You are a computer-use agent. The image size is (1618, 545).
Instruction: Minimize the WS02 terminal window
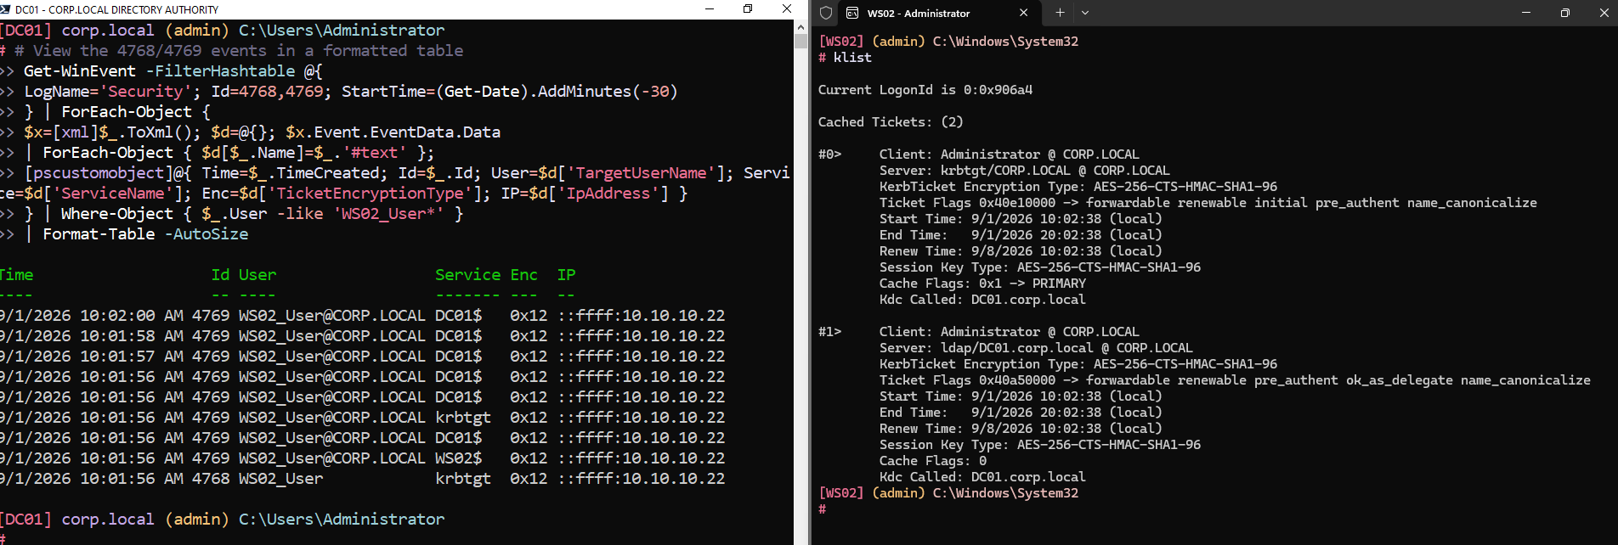(x=1525, y=13)
